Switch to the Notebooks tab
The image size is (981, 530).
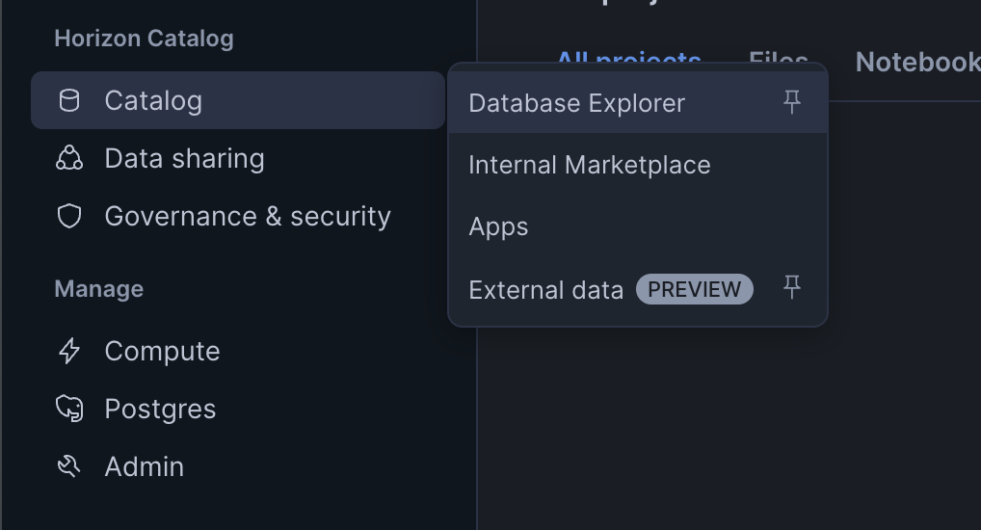click(916, 63)
